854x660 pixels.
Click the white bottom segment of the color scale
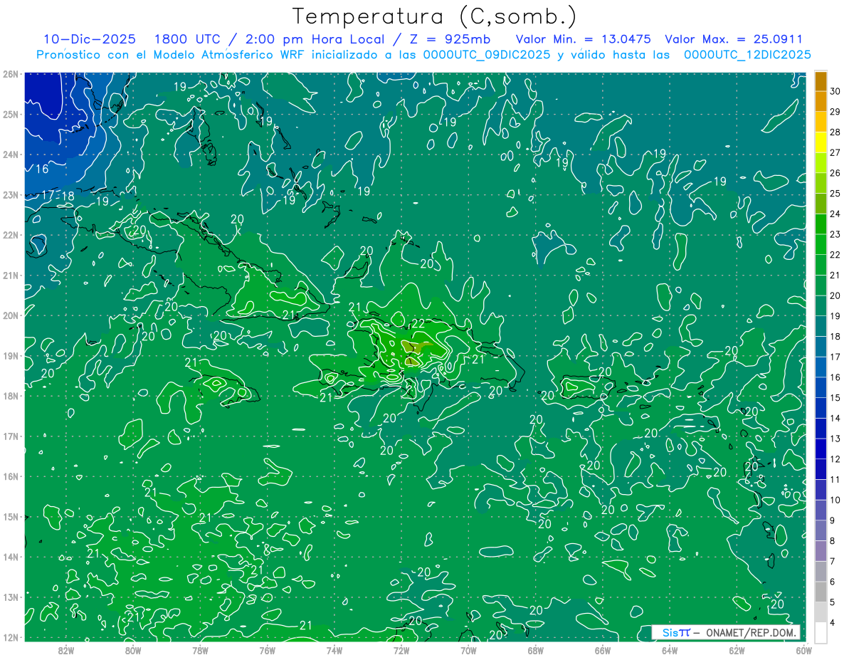(x=821, y=632)
